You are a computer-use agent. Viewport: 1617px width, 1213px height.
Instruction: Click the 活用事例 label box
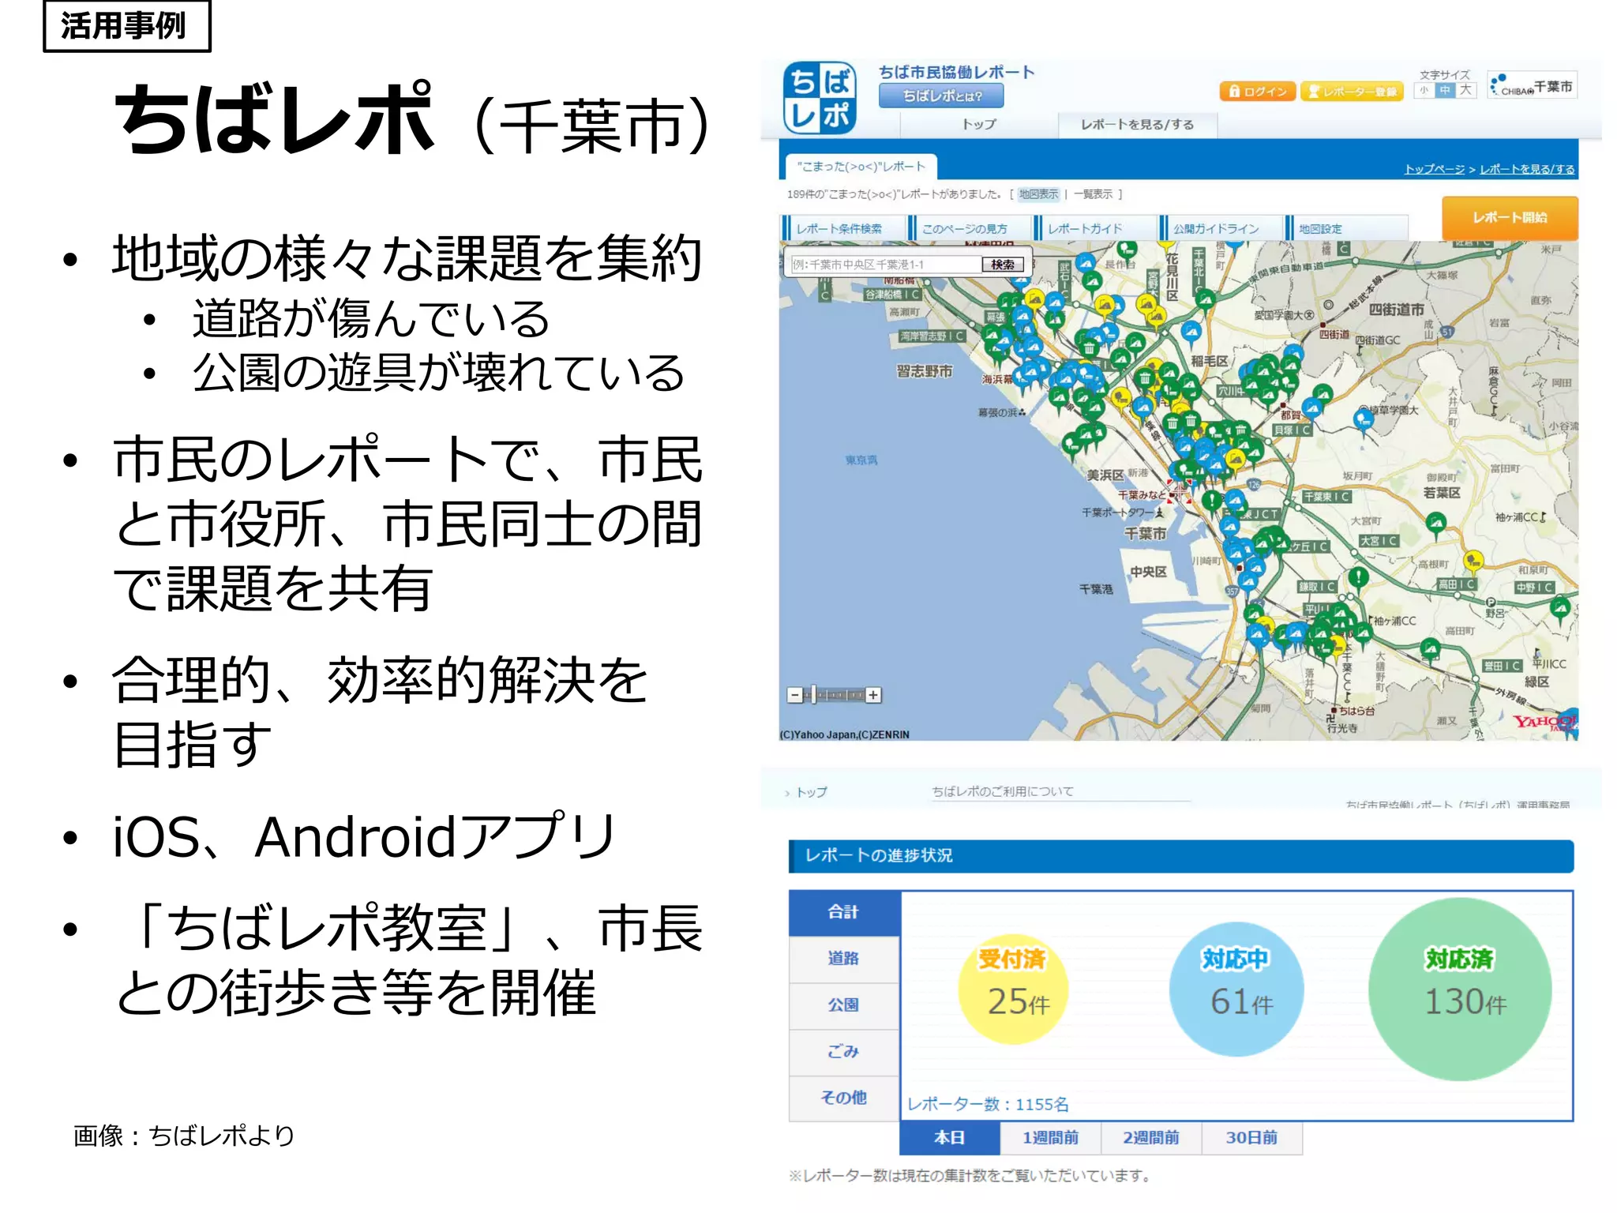pyautogui.click(x=126, y=26)
